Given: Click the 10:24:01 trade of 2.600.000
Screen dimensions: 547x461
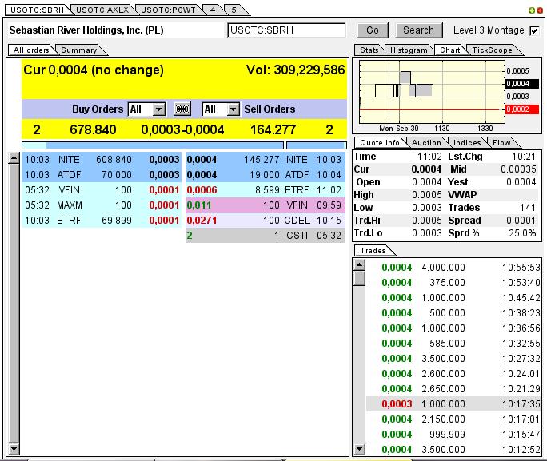Looking at the screenshot, I should (x=453, y=374).
